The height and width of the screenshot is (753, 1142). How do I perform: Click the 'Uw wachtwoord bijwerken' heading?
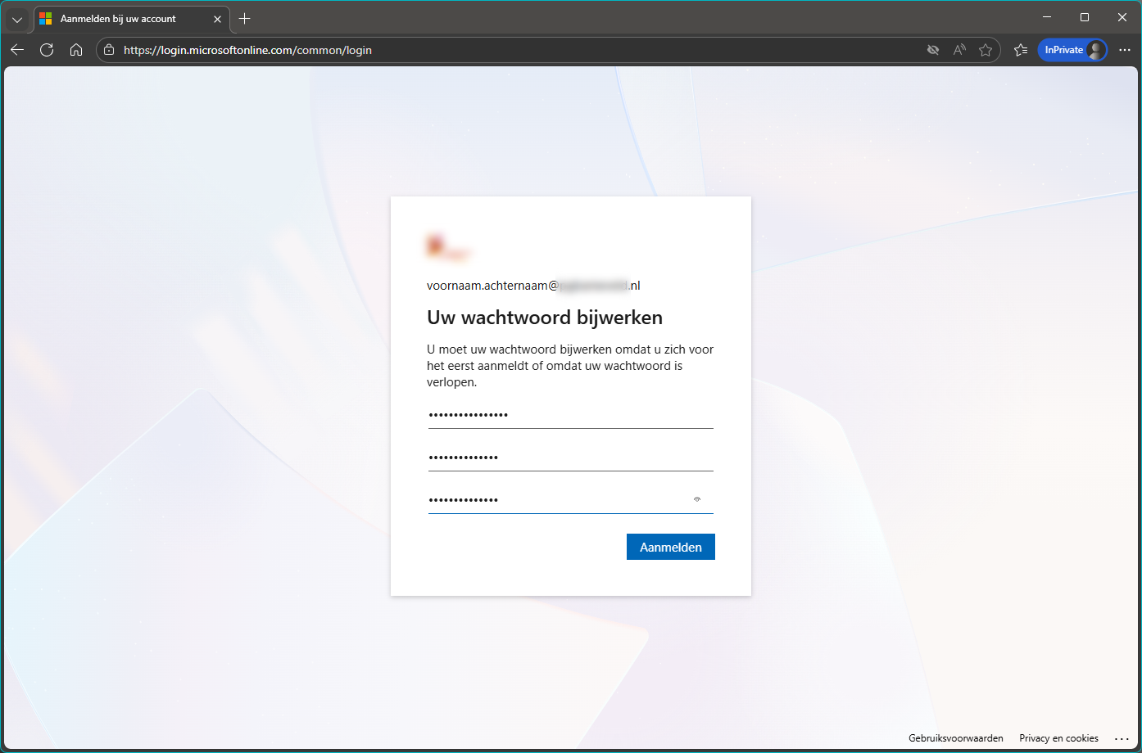[545, 318]
